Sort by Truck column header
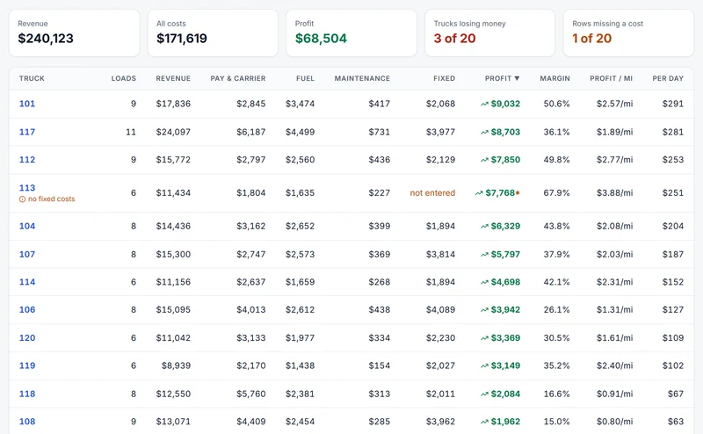Viewport: 703px width, 434px height. coord(32,78)
